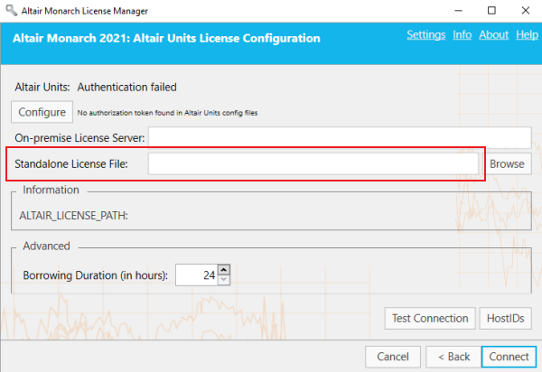Cancel the license configuration
542x372 pixels.
pos(393,357)
